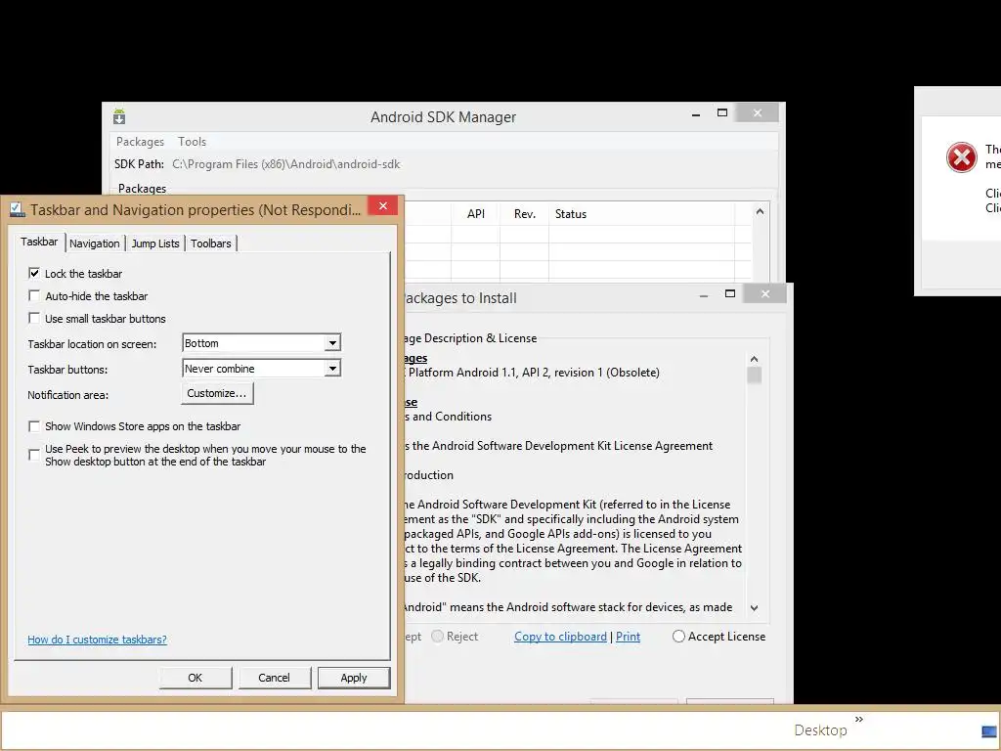
Task: Open the Desktop toolbar in the taskbar
Action: tap(820, 729)
